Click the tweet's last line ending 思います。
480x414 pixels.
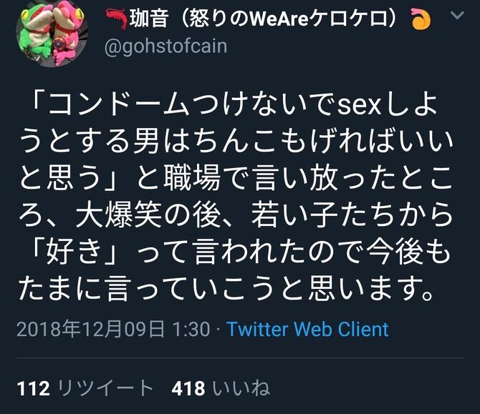click(226, 289)
